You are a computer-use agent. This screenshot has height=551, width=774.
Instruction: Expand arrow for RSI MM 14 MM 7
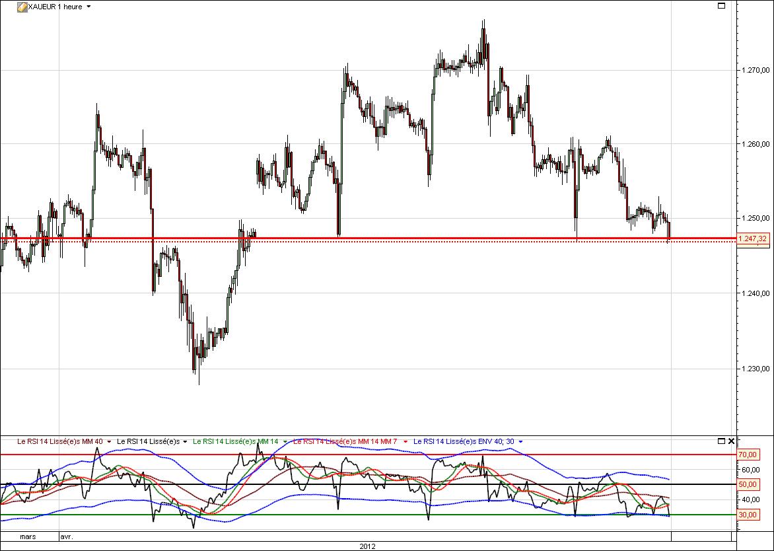click(x=405, y=441)
